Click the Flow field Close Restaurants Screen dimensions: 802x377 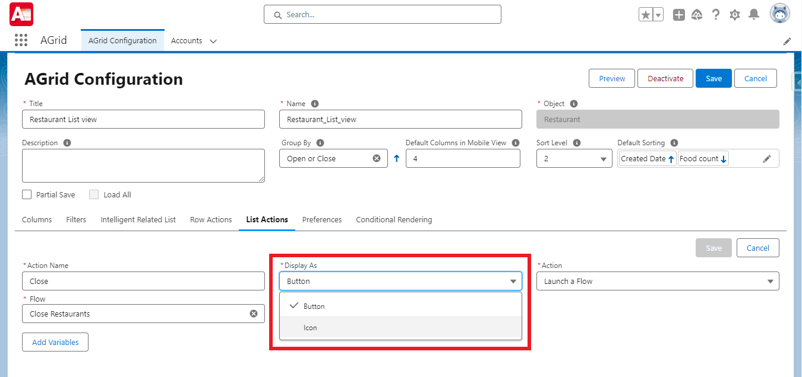(x=143, y=314)
